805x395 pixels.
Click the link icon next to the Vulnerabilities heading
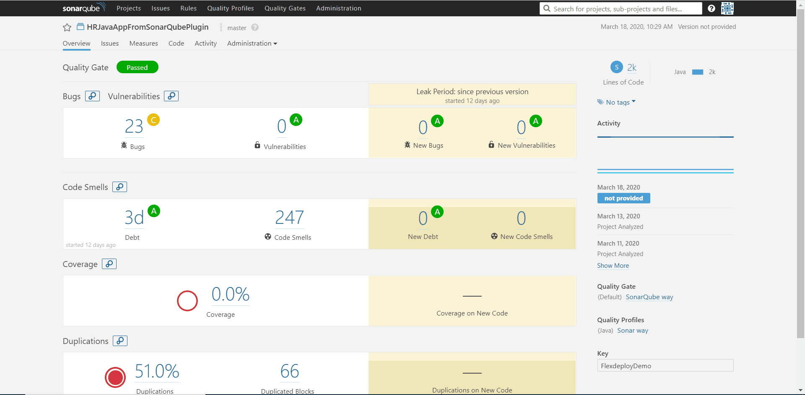[x=171, y=96]
